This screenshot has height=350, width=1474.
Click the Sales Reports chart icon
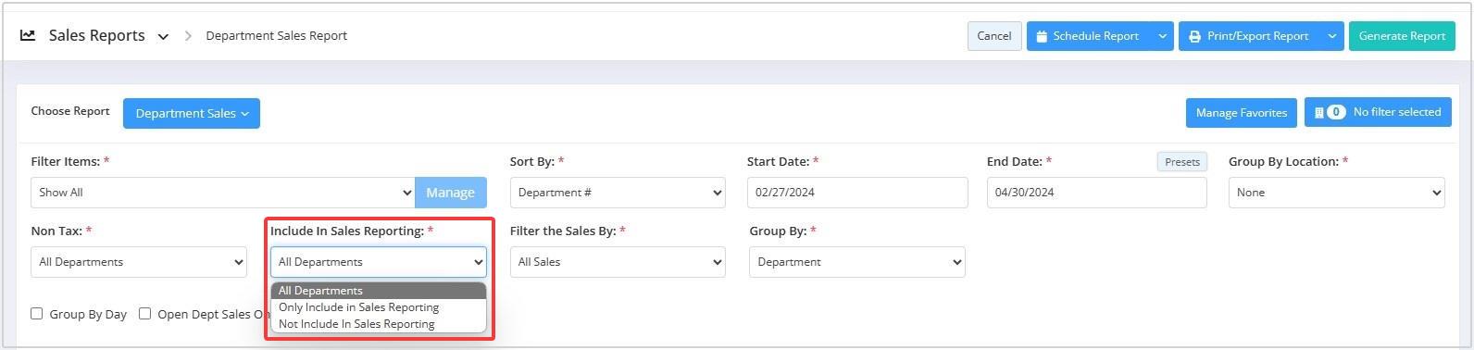[x=28, y=35]
